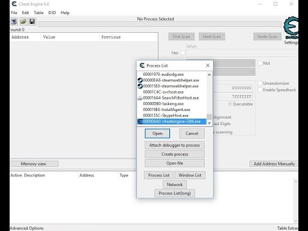Viewport: 308px width, 231px height.
Task: Click the Previous column header
Action: tap(128, 37)
